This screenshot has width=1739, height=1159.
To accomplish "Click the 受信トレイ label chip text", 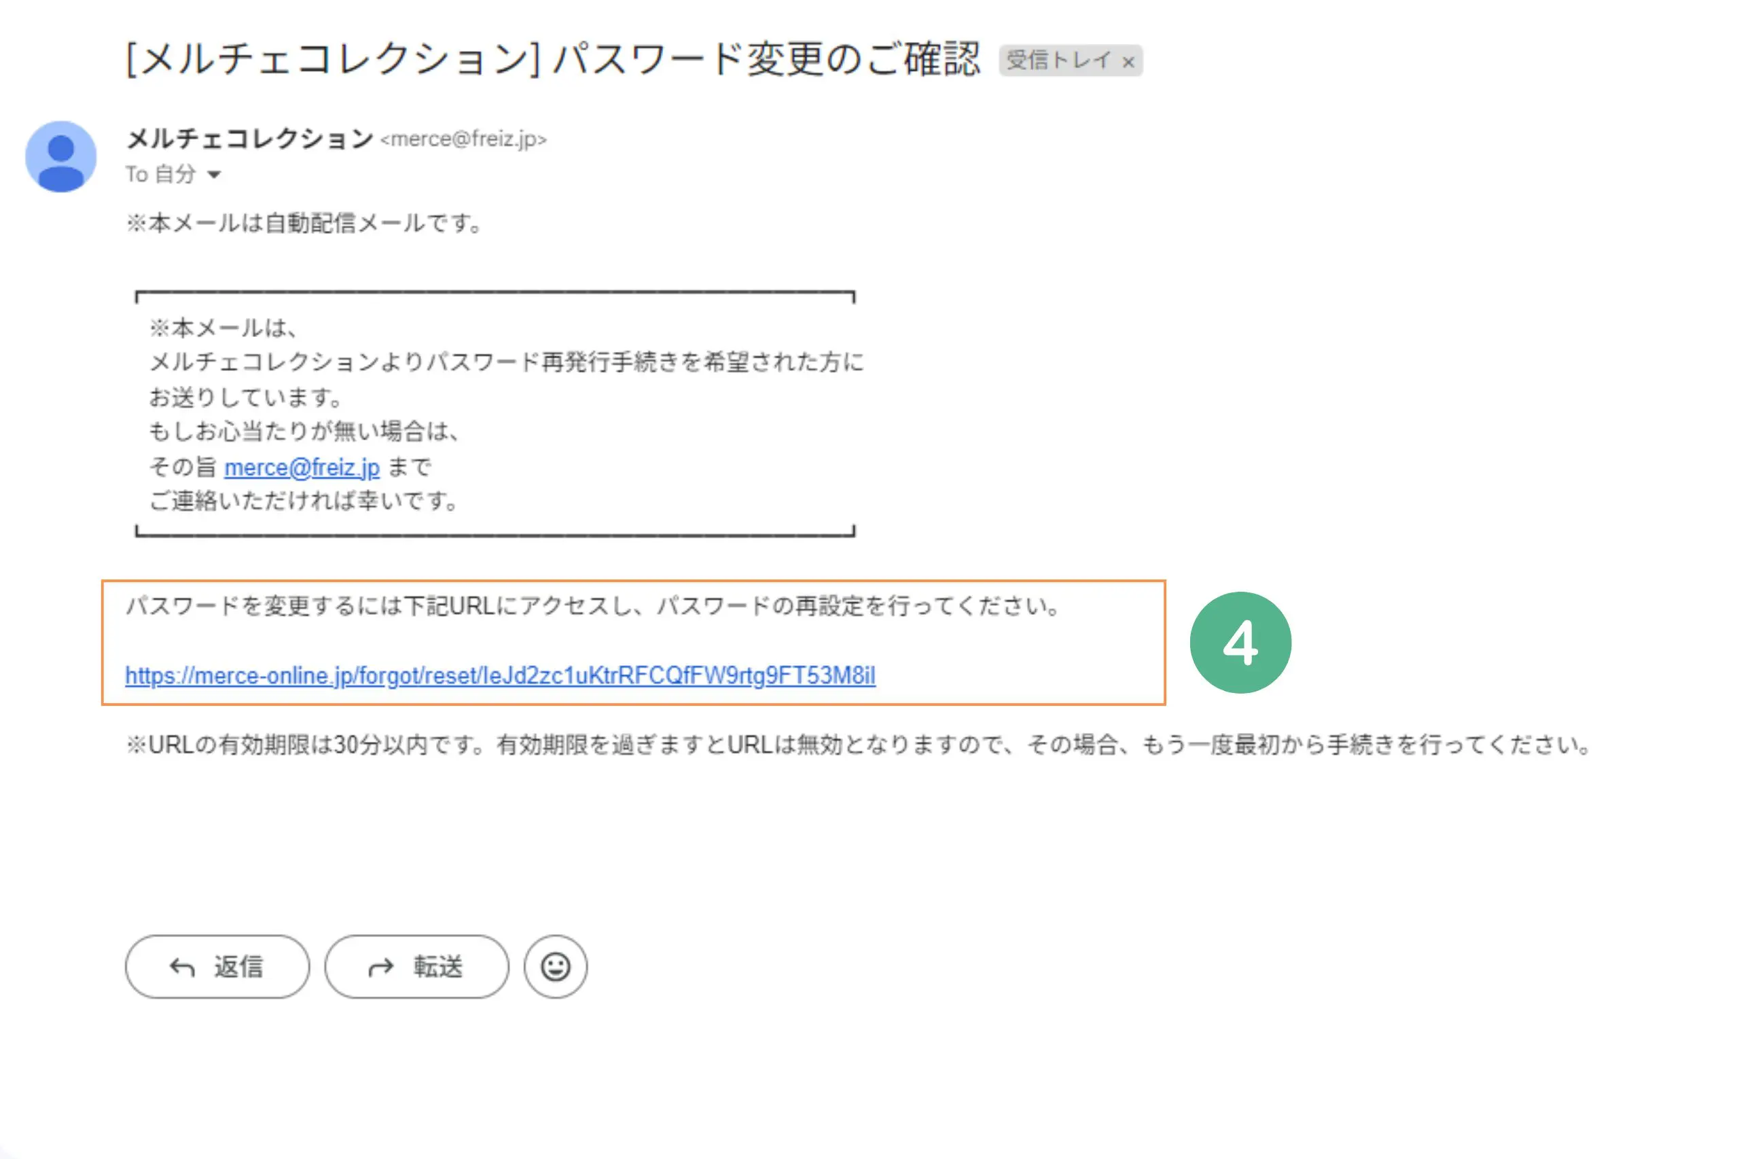I will (x=1058, y=60).
